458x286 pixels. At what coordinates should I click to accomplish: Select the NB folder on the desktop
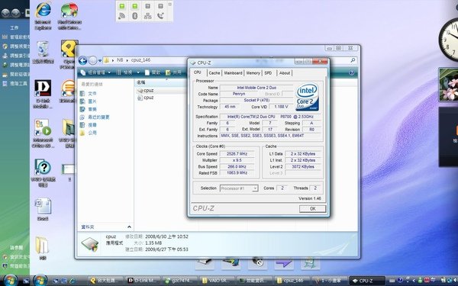[x=43, y=249]
